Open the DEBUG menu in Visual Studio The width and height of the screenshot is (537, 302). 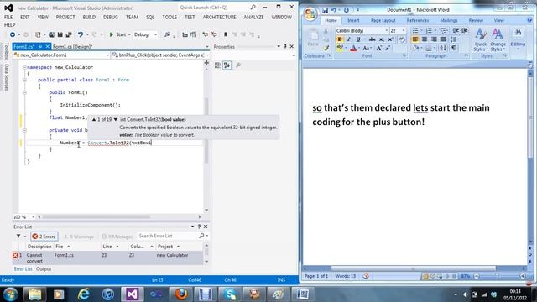pos(110,17)
